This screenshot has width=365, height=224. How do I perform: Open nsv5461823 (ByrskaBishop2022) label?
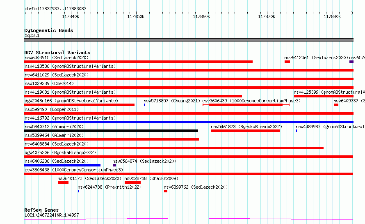click(x=246, y=127)
